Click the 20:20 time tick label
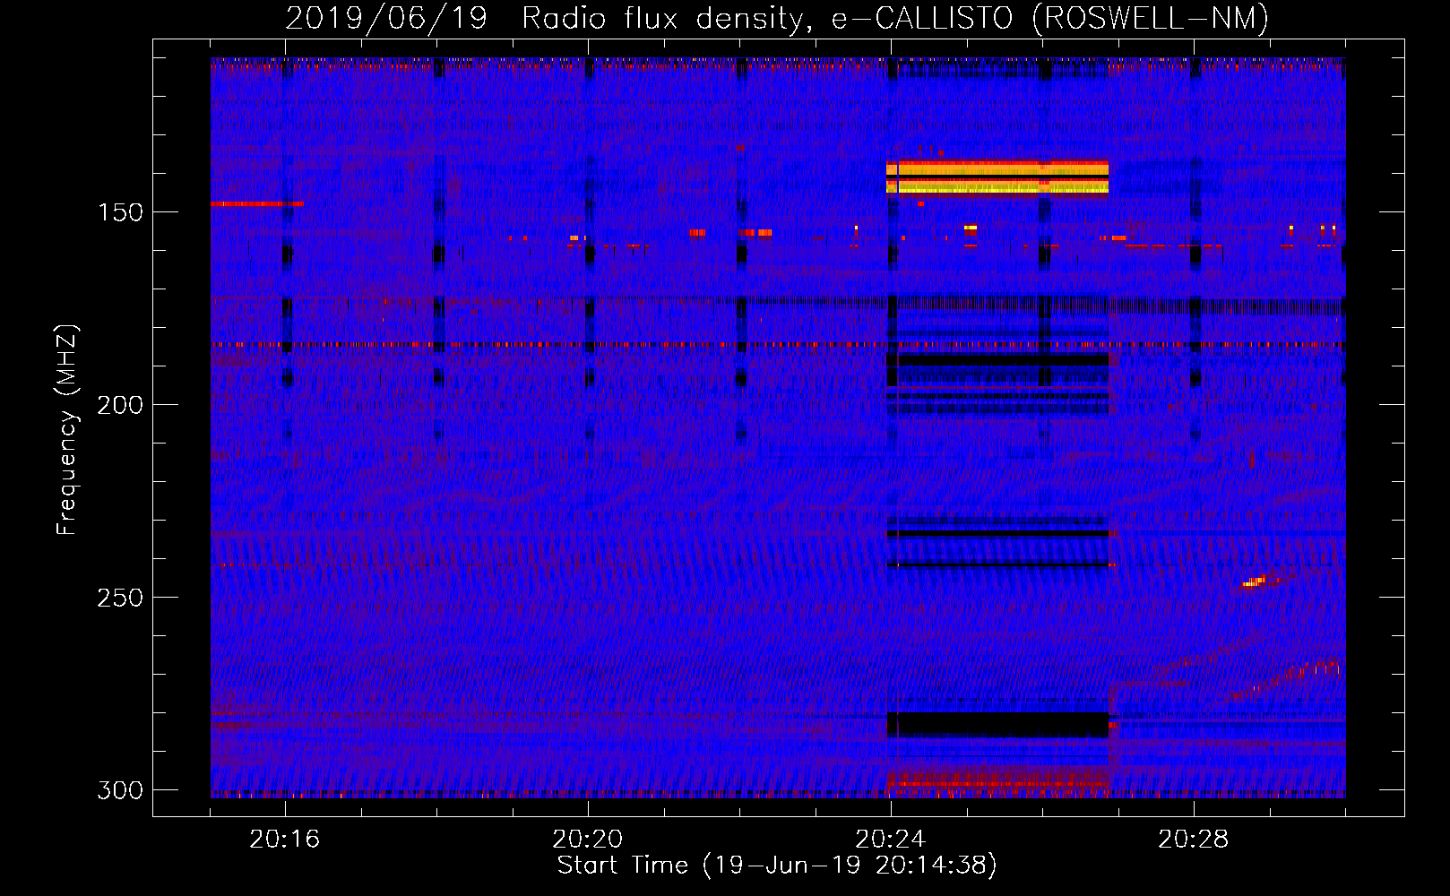Viewport: 1450px width, 896px height. [x=587, y=840]
